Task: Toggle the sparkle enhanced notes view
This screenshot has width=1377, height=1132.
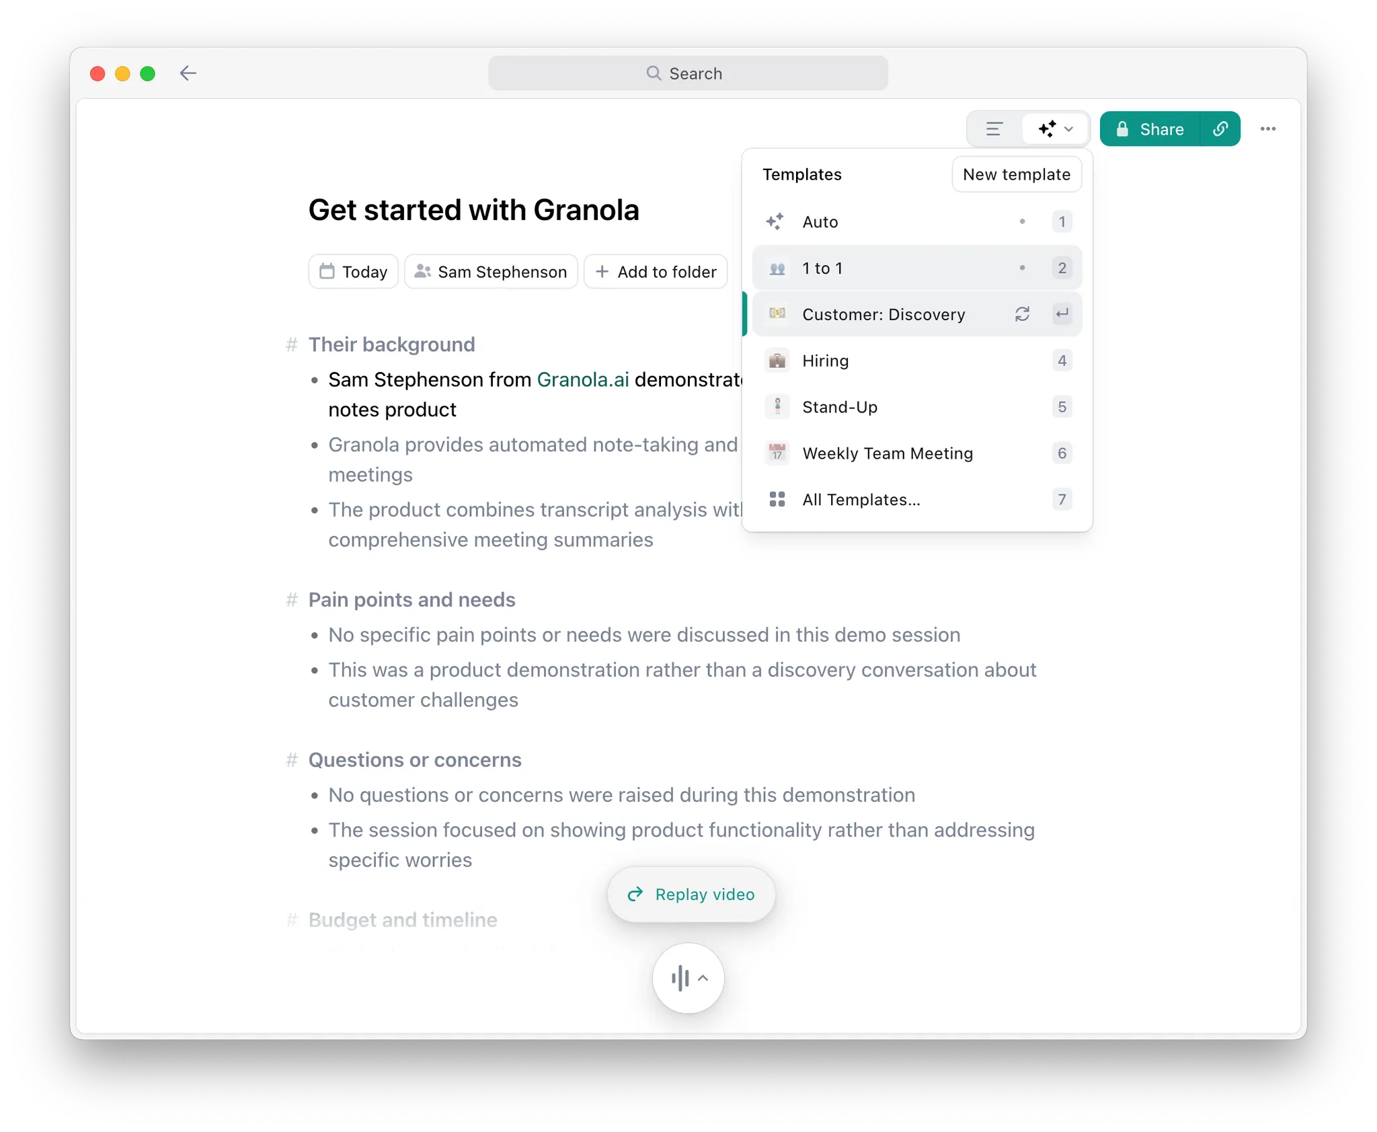Action: click(1047, 129)
